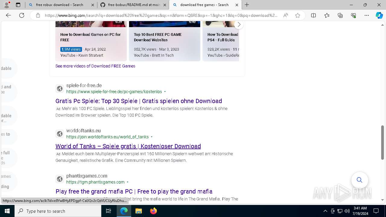Click the floating blue search icon
This screenshot has width=386, height=217.
point(359,180)
